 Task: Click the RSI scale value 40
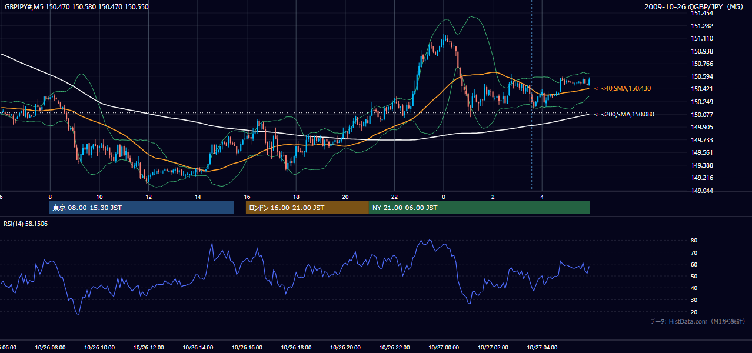pyautogui.click(x=694, y=288)
